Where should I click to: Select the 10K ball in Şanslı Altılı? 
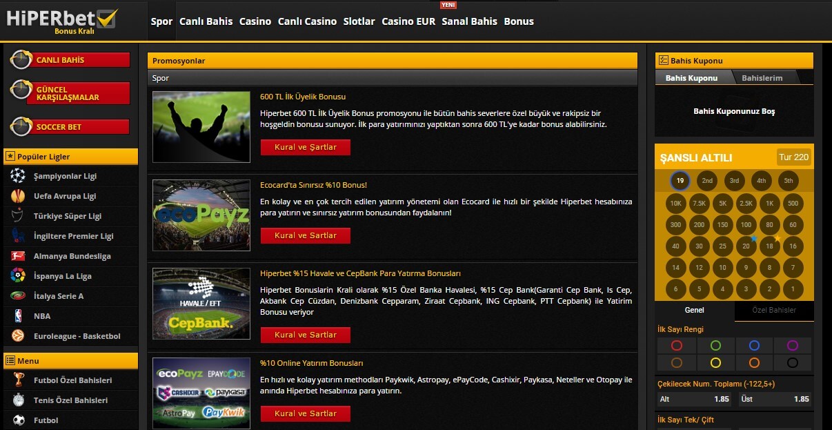676,204
